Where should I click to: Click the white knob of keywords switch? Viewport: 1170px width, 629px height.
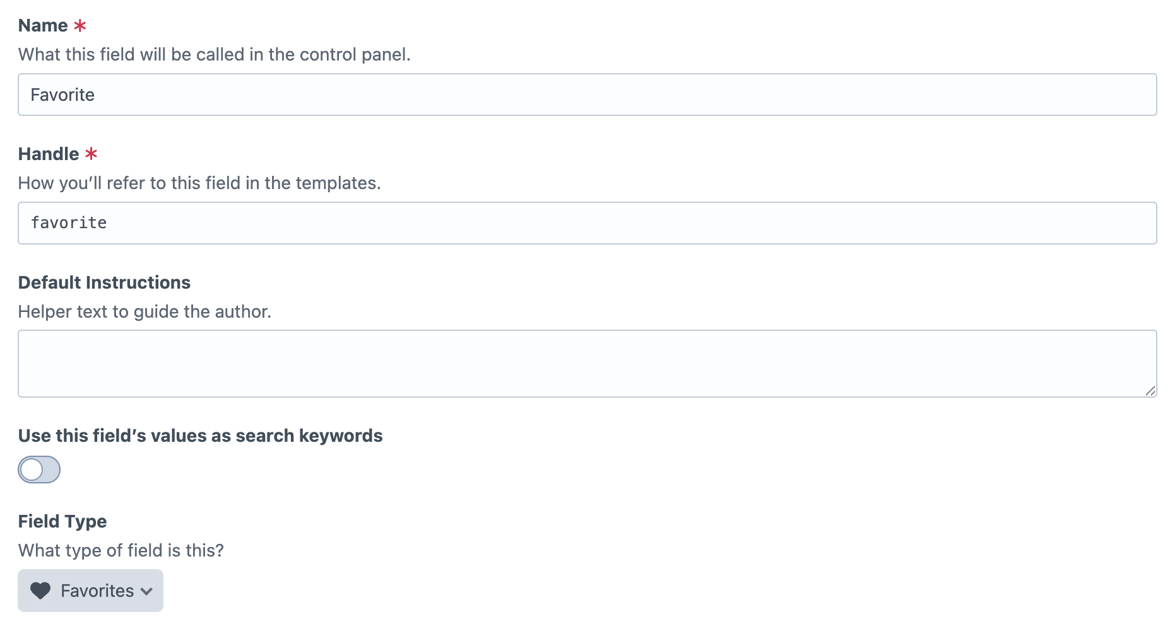pos(32,470)
